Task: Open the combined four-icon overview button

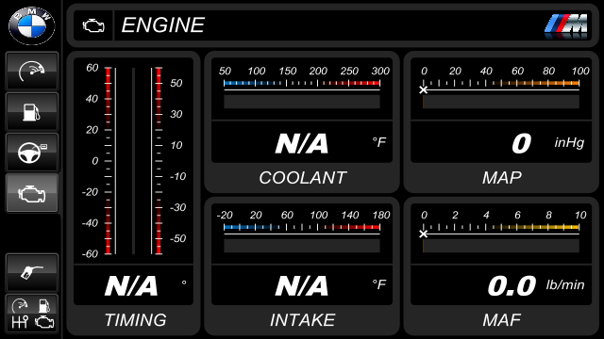Action: tap(32, 314)
